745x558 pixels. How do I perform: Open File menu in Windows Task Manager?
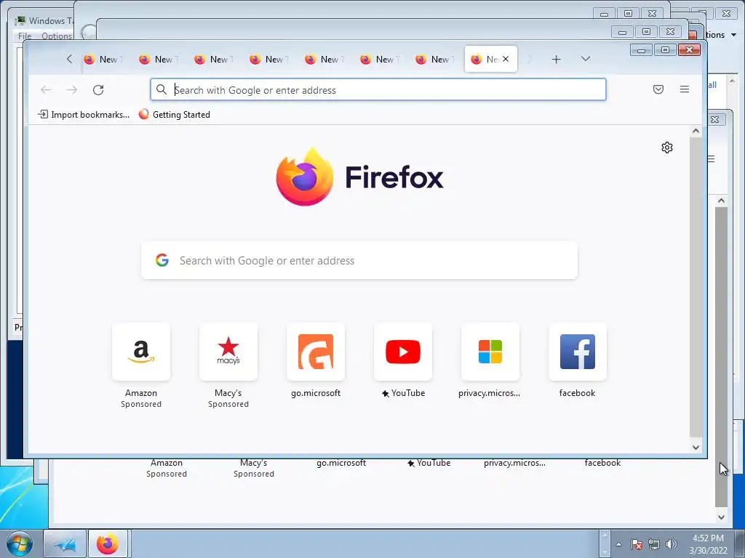[x=25, y=36]
